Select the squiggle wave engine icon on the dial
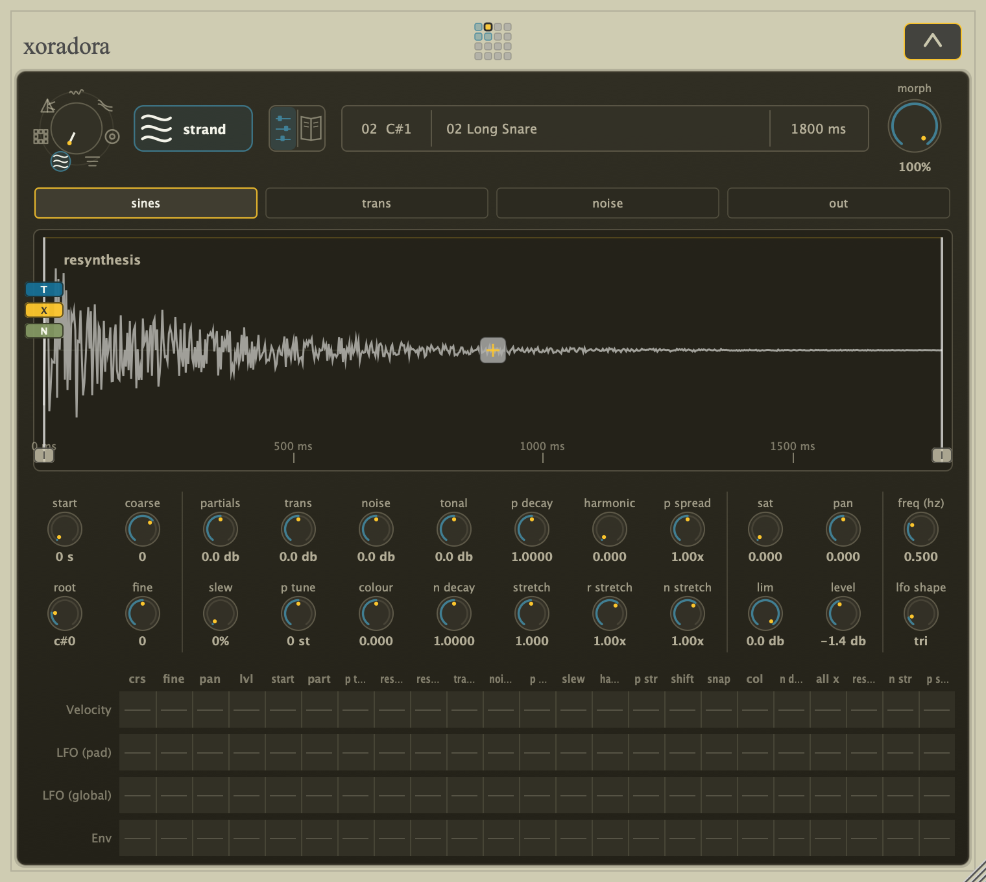 point(77,92)
